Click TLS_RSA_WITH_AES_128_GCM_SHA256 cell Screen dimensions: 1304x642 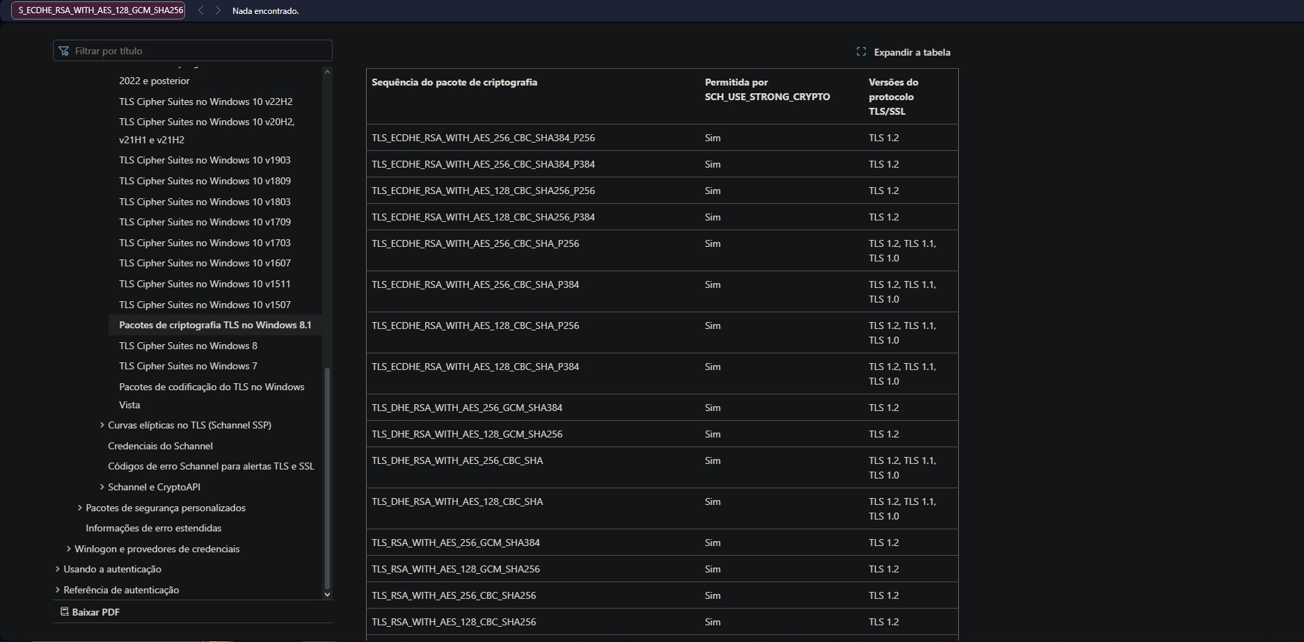456,569
